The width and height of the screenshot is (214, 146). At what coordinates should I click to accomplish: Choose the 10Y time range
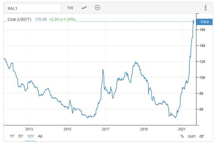(x=30, y=136)
